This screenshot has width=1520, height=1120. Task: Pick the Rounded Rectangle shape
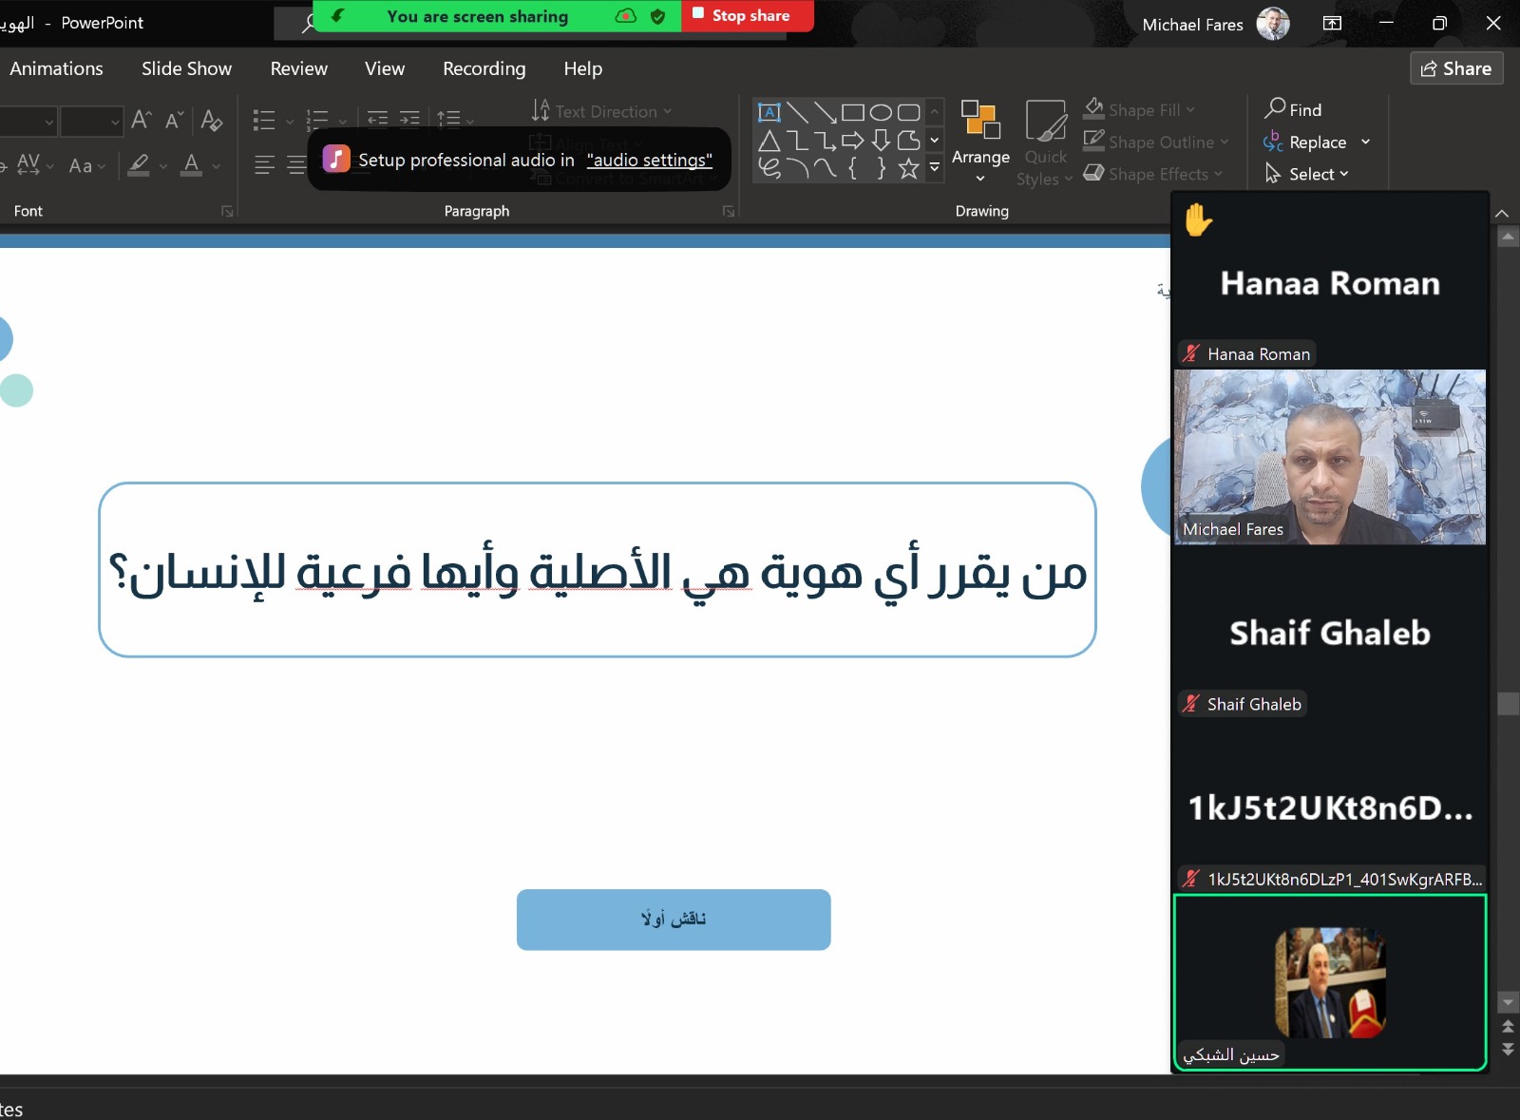click(908, 112)
